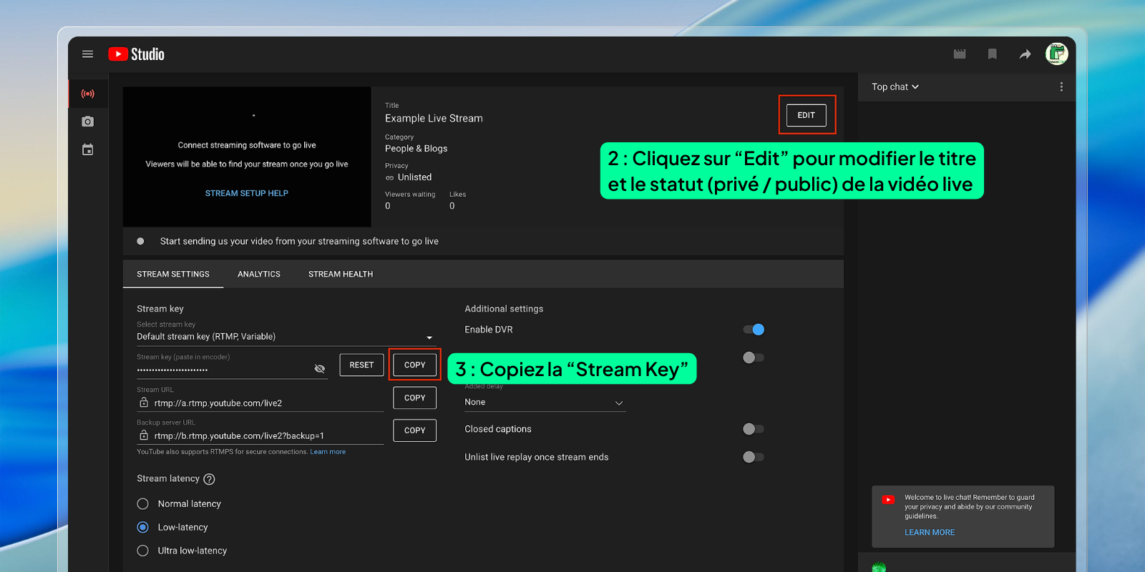
Task: Click the category text People & Blogs
Action: tap(416, 149)
